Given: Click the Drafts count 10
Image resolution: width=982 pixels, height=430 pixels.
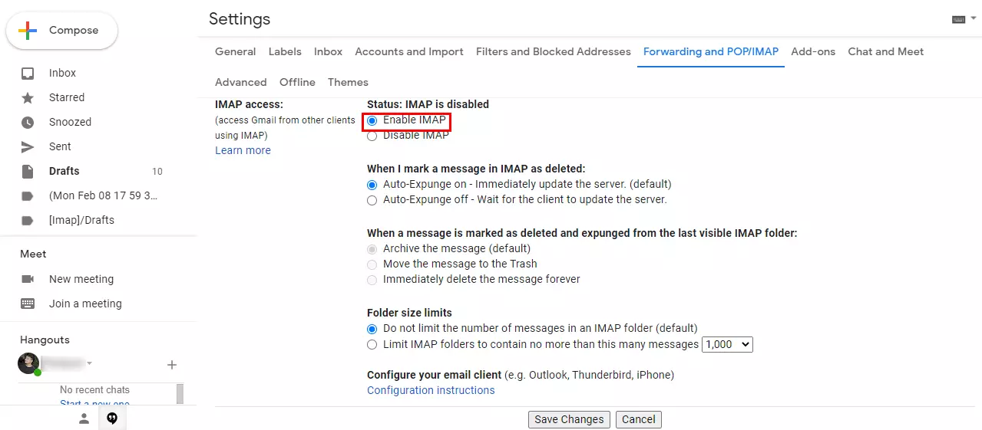Looking at the screenshot, I should (x=157, y=172).
